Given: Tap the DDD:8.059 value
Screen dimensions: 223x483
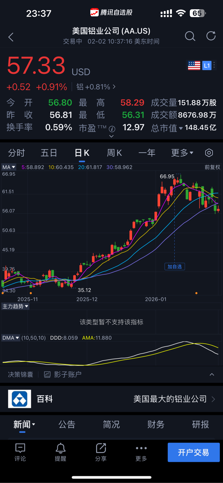Looking at the screenshot, I should (64, 338).
